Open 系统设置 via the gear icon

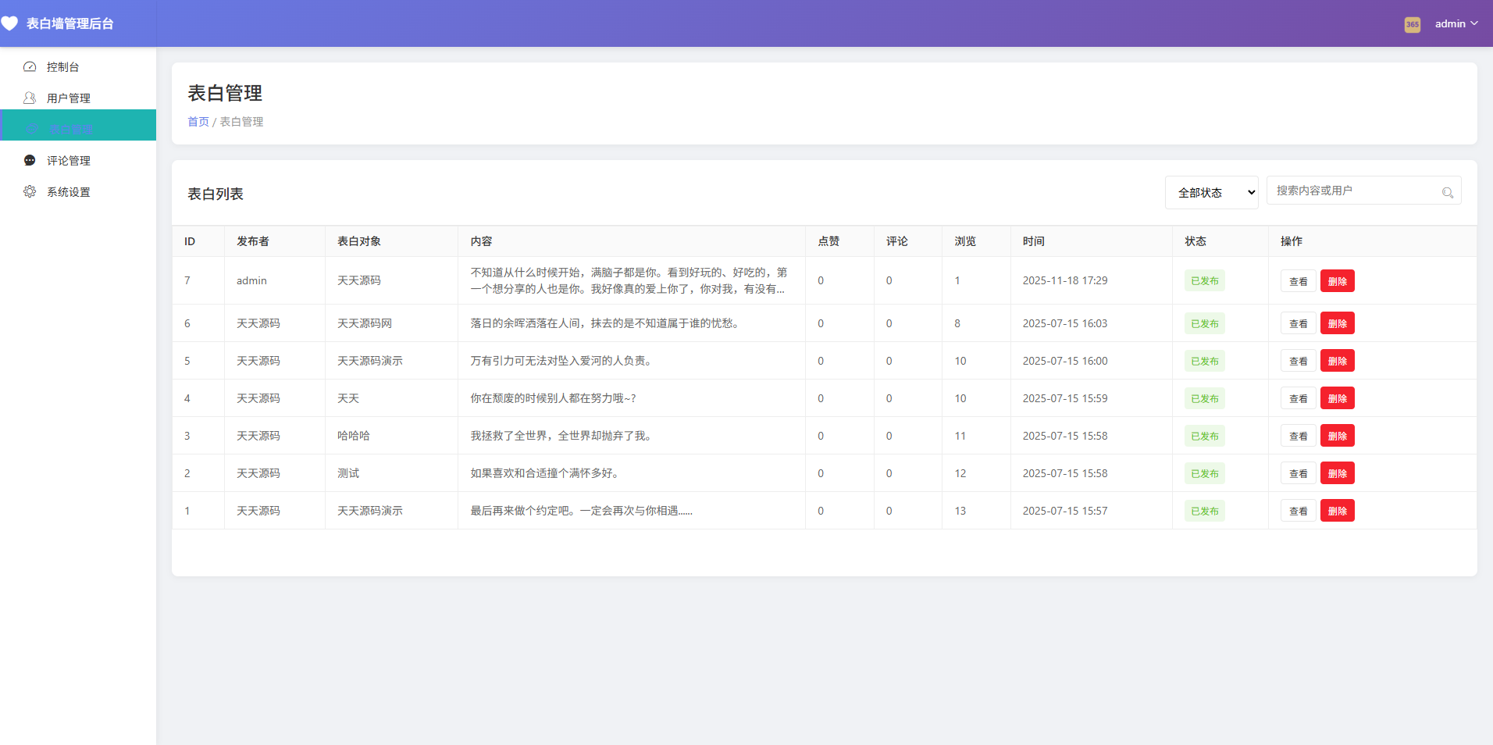30,191
